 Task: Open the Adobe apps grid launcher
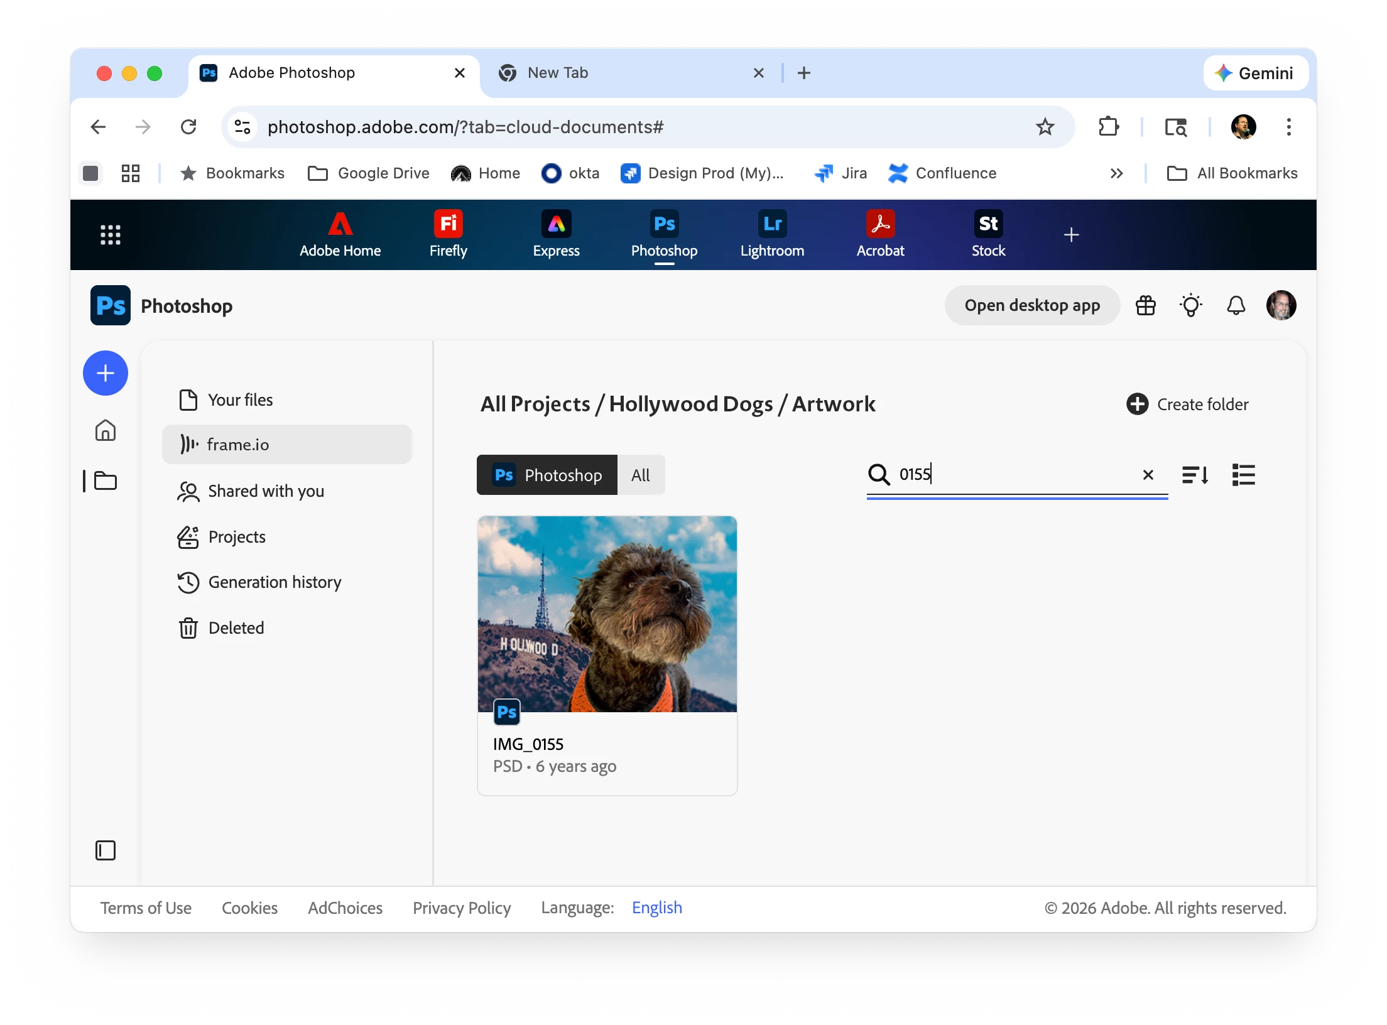coord(111,235)
